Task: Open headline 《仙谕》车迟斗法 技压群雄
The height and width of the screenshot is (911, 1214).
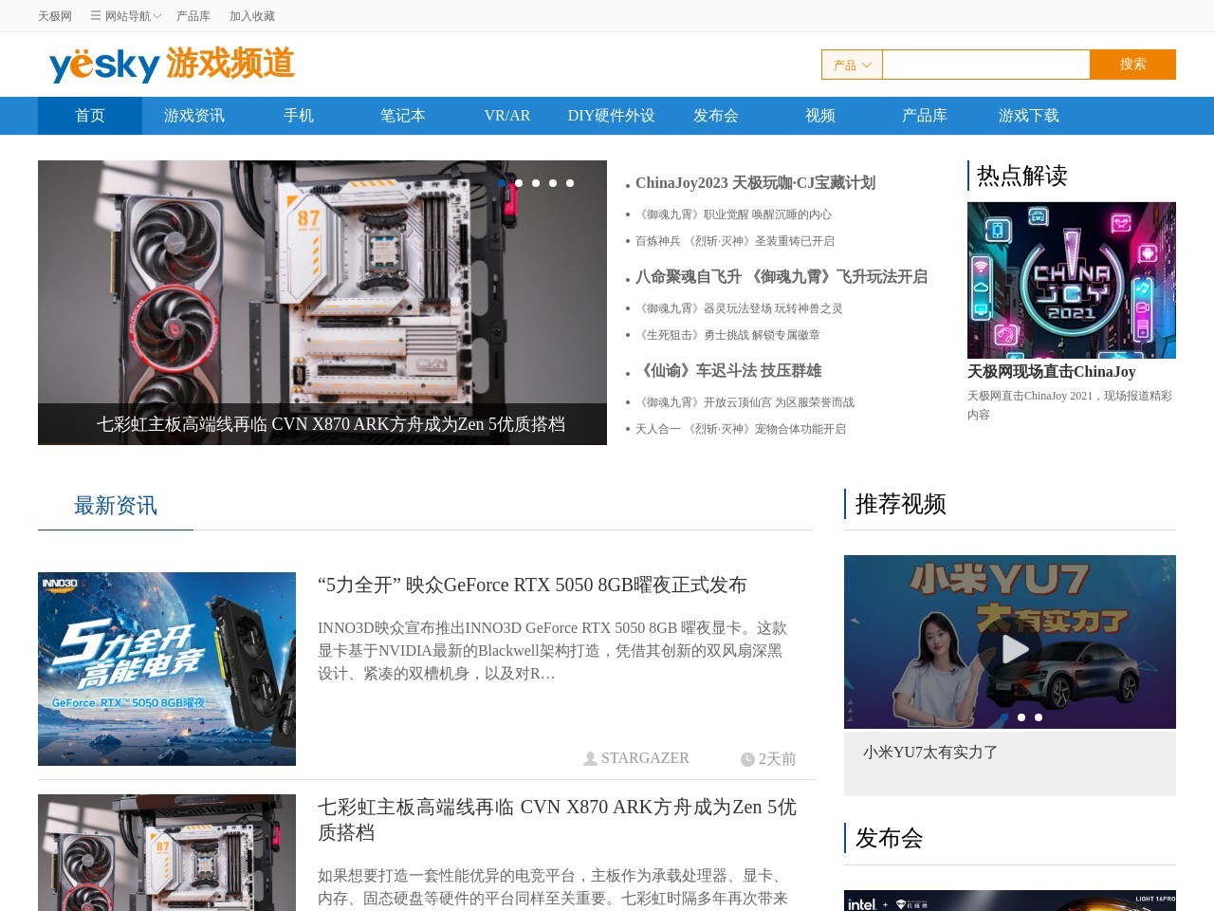Action: pos(728,371)
